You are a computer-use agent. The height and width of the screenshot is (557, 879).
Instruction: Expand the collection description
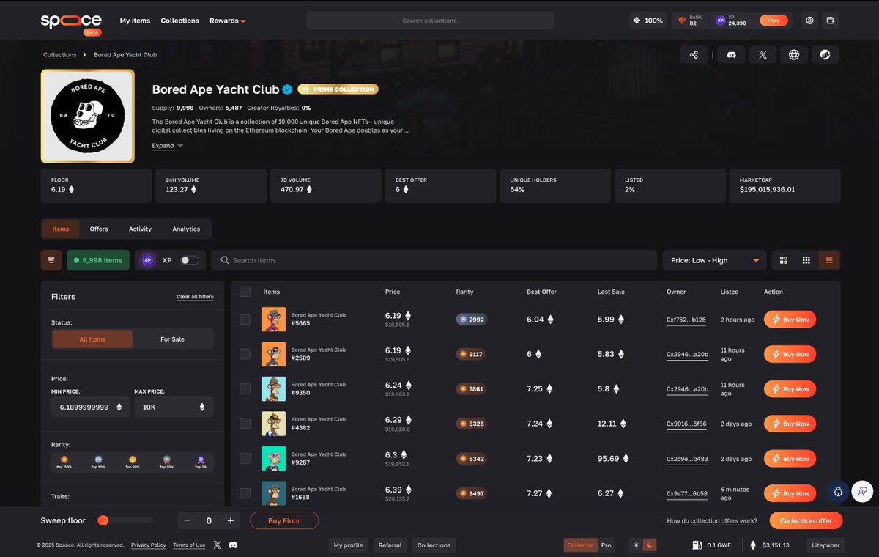point(161,146)
